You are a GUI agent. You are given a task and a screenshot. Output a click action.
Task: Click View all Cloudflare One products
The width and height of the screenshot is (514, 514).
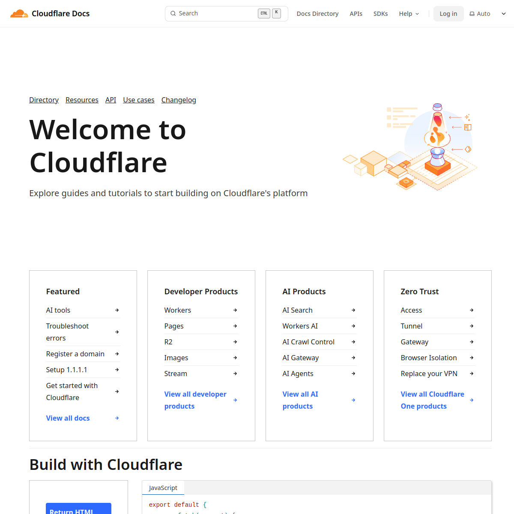[x=432, y=400]
